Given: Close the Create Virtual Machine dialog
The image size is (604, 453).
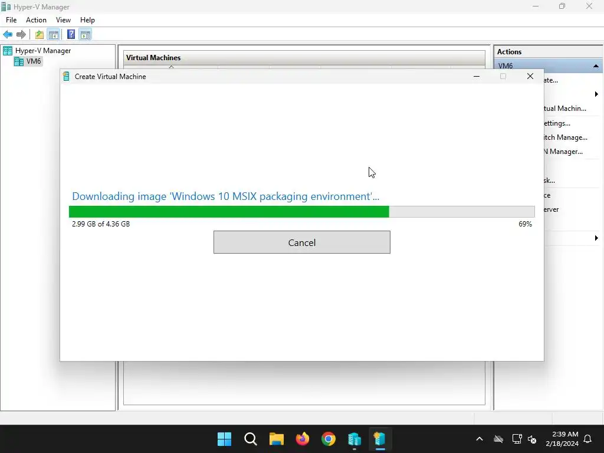Looking at the screenshot, I should pos(530,76).
